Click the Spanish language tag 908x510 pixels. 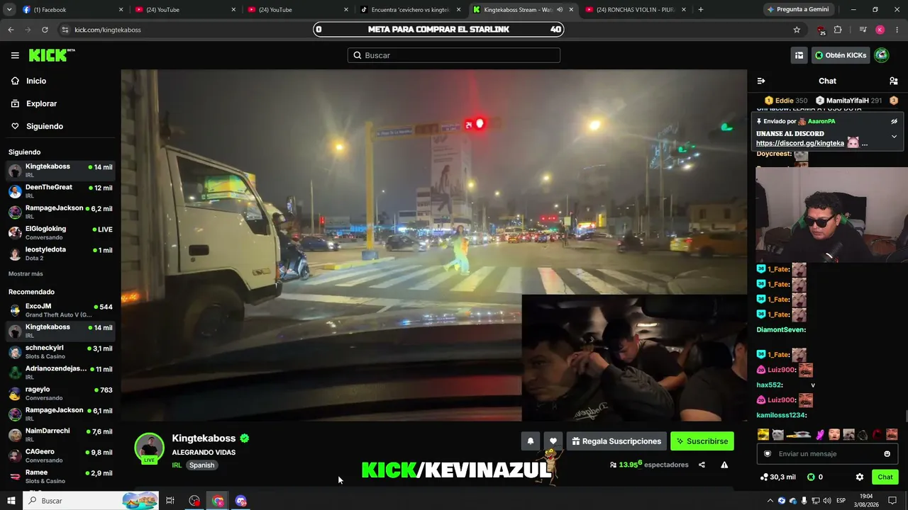click(x=201, y=465)
